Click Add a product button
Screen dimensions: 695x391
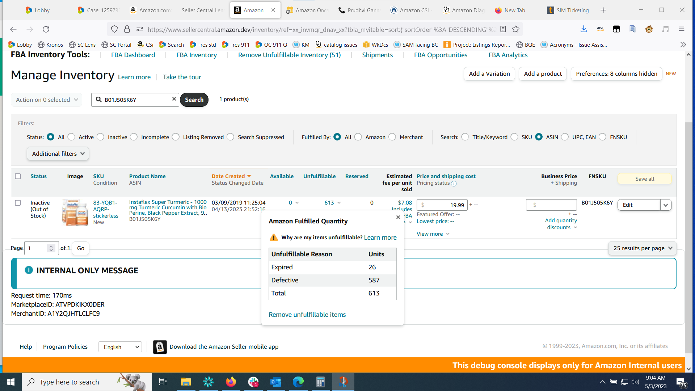(543, 74)
